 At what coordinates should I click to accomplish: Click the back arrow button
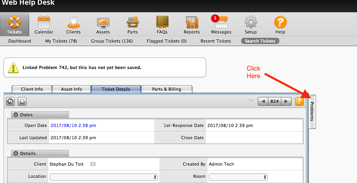pyautogui.click(x=10, y=101)
